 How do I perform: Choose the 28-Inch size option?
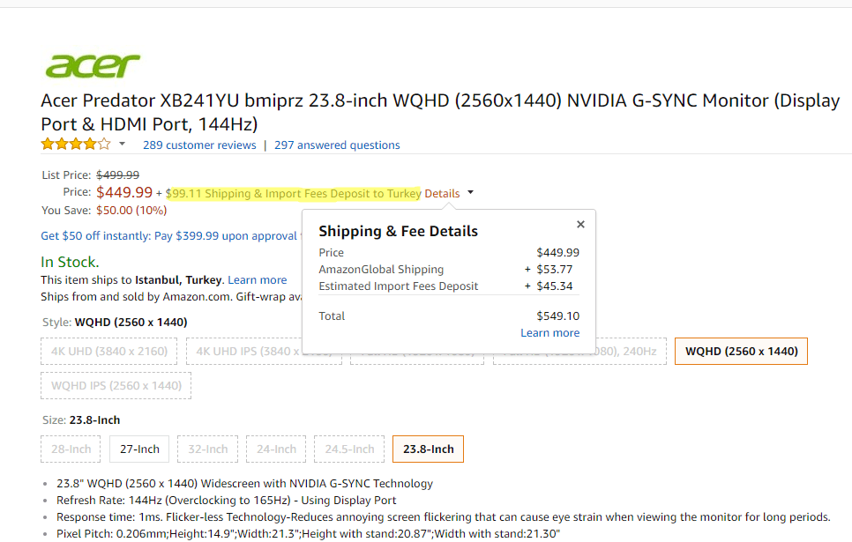point(71,449)
